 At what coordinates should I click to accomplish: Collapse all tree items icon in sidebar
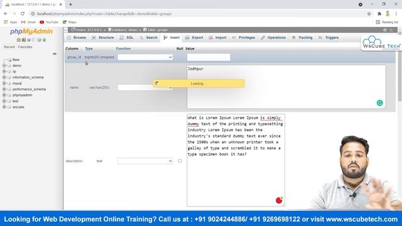pos(55,54)
